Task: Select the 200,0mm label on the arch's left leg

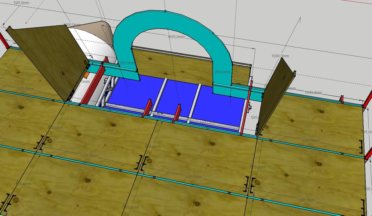Action: 126,63
